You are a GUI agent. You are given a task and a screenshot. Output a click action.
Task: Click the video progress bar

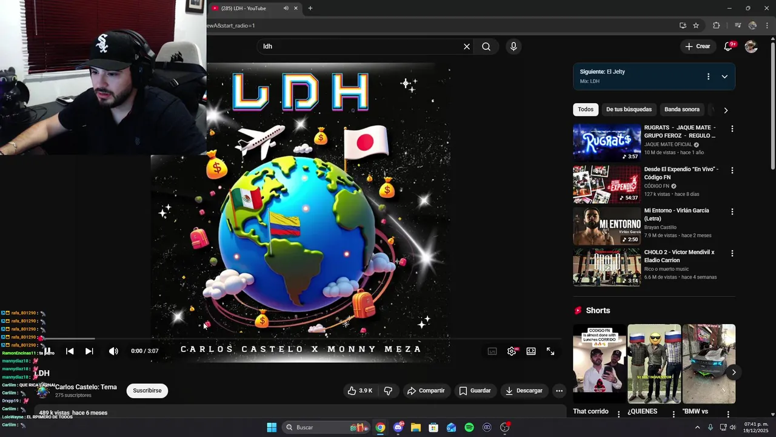(300, 339)
